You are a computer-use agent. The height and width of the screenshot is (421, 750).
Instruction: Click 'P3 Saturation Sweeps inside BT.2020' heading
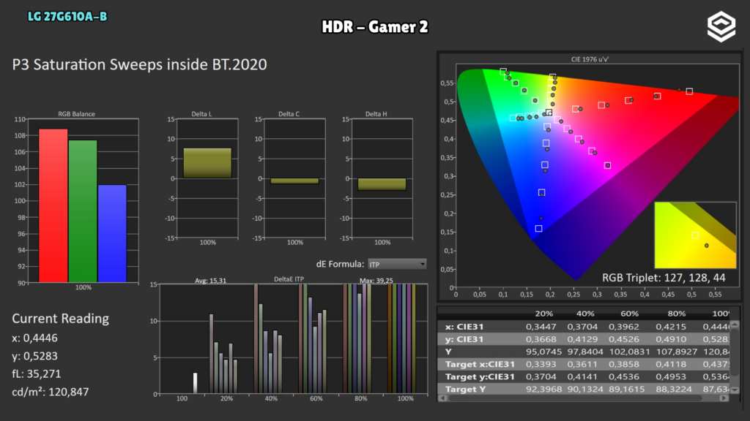point(139,64)
